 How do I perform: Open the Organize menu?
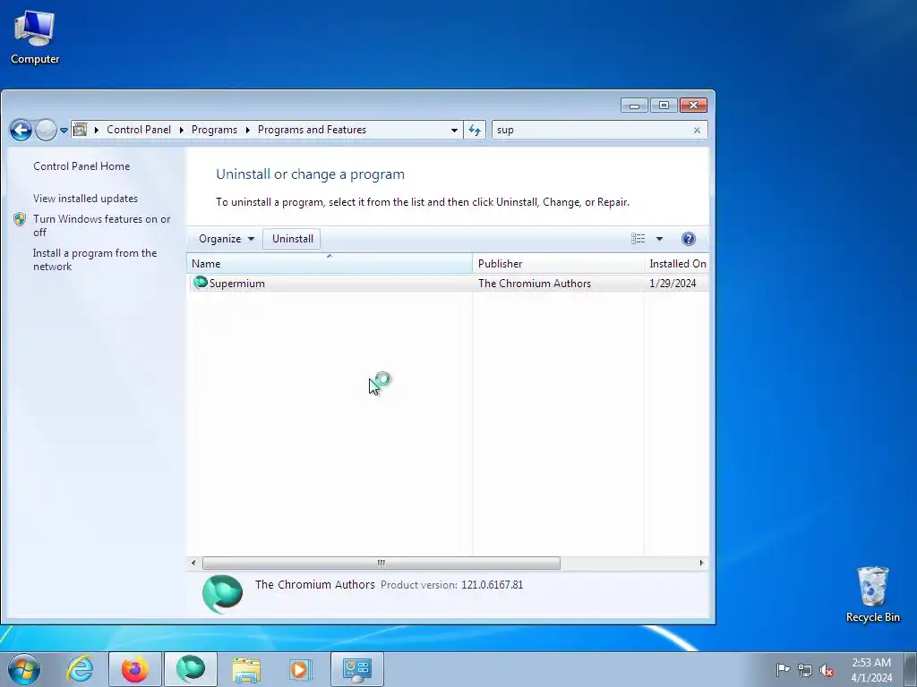tap(227, 238)
